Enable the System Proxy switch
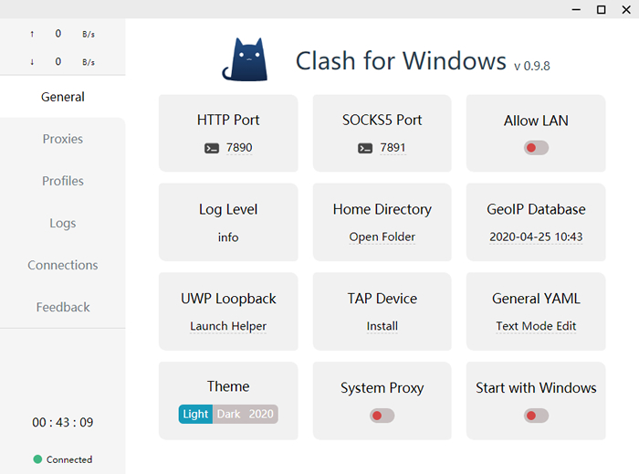Viewport: 639px width, 474px height. [382, 416]
